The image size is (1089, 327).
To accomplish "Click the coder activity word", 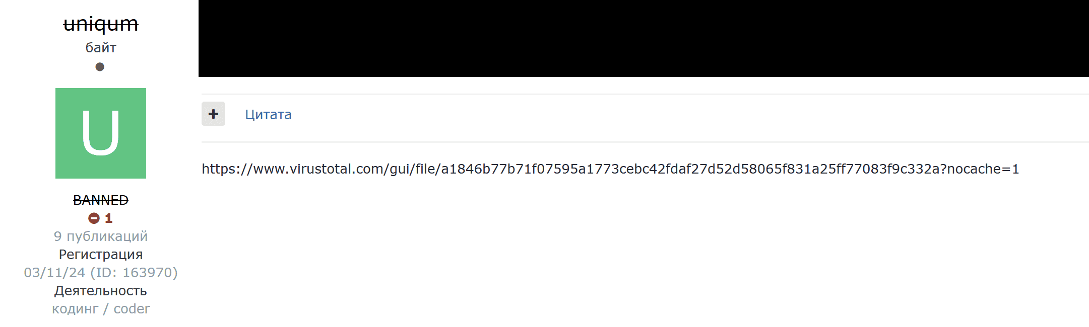I will tap(132, 309).
